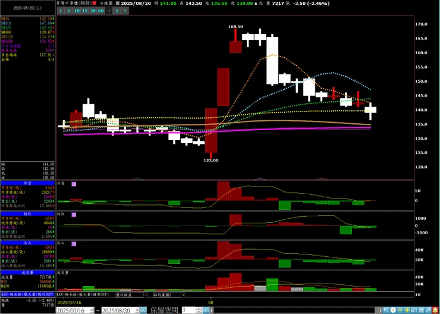This screenshot has height=314, width=440.
Task: Click the 2025/08/20(三) date box at top left
Action: pyautogui.click(x=27, y=8)
